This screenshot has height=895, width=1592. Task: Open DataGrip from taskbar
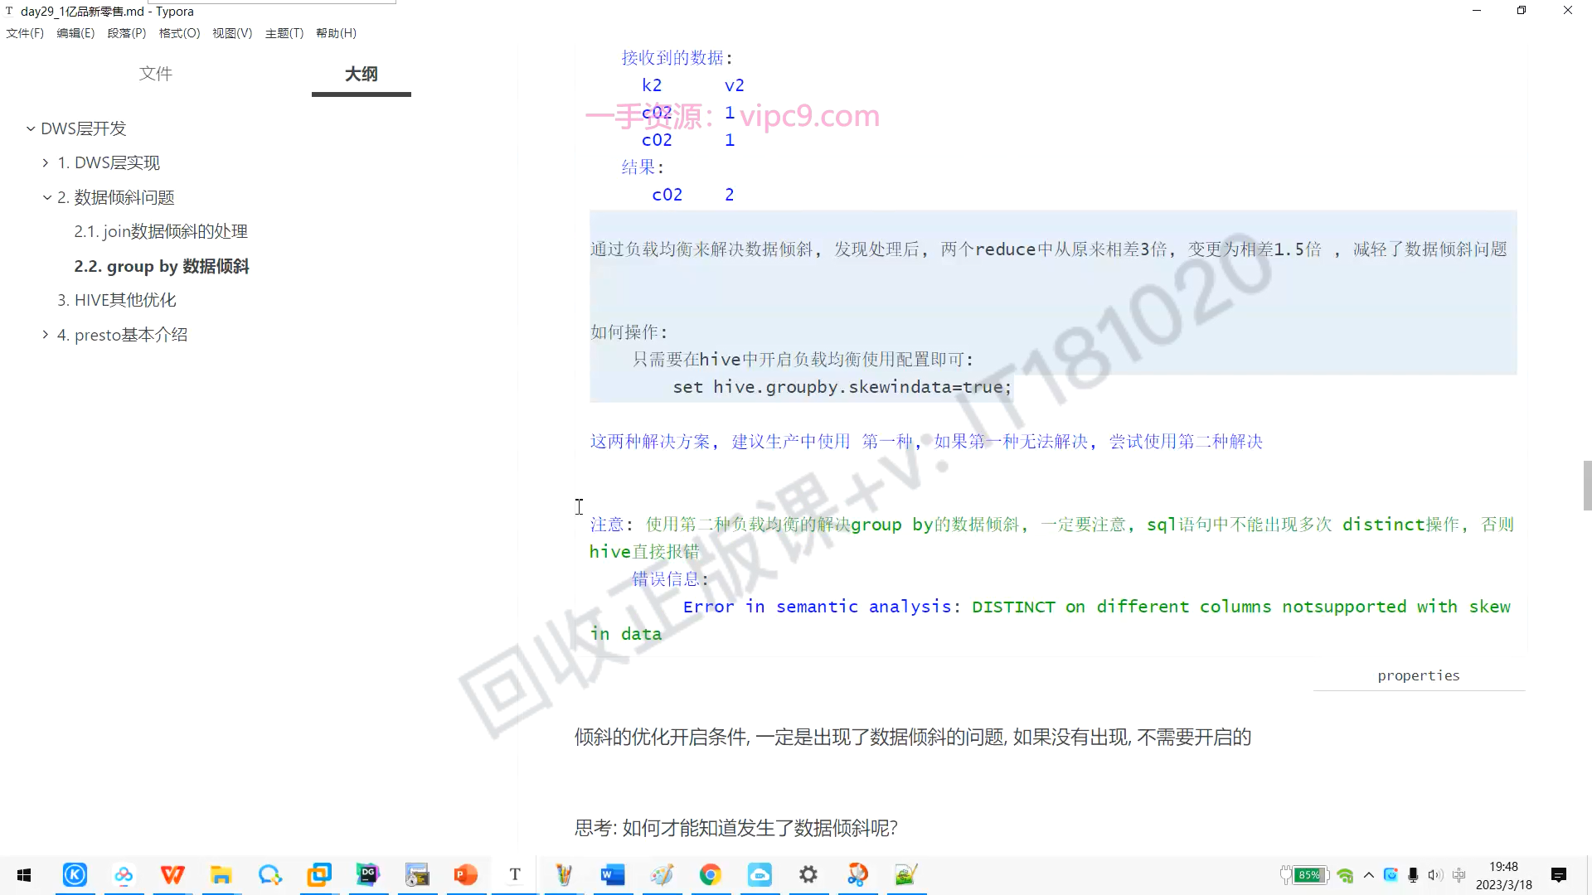point(368,875)
